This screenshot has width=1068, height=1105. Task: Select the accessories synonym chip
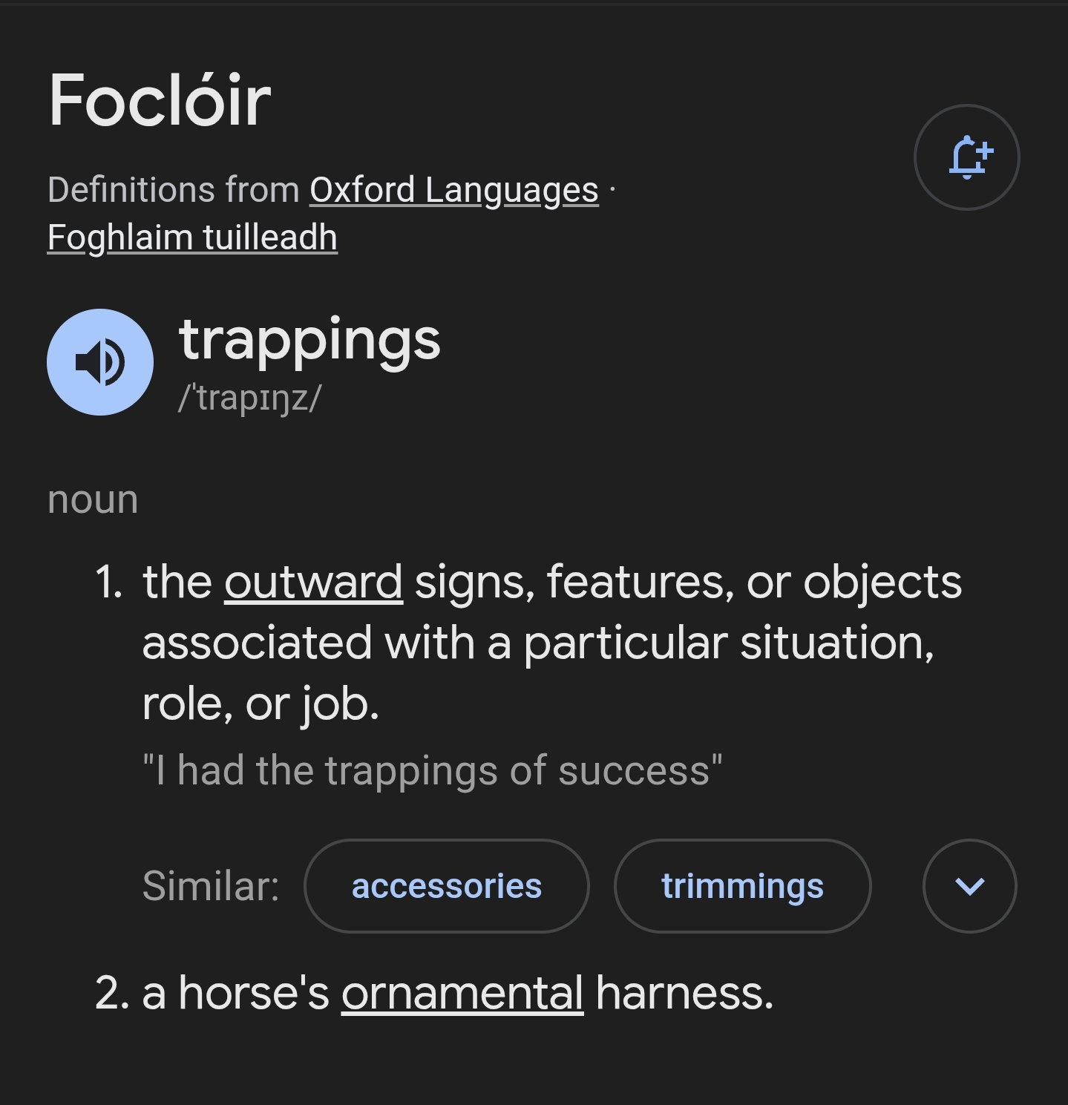pos(447,886)
